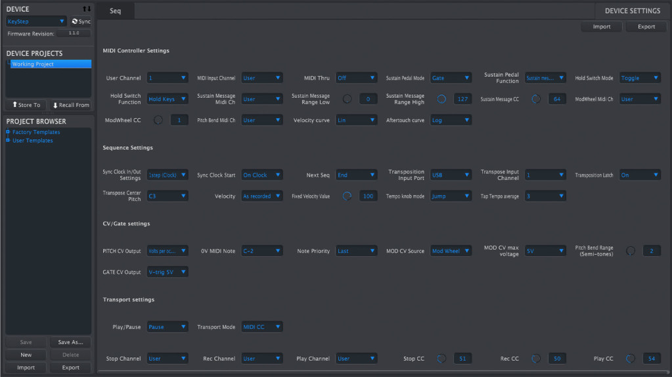Click Save As... in the project browser
The height and width of the screenshot is (377, 672).
click(x=70, y=342)
